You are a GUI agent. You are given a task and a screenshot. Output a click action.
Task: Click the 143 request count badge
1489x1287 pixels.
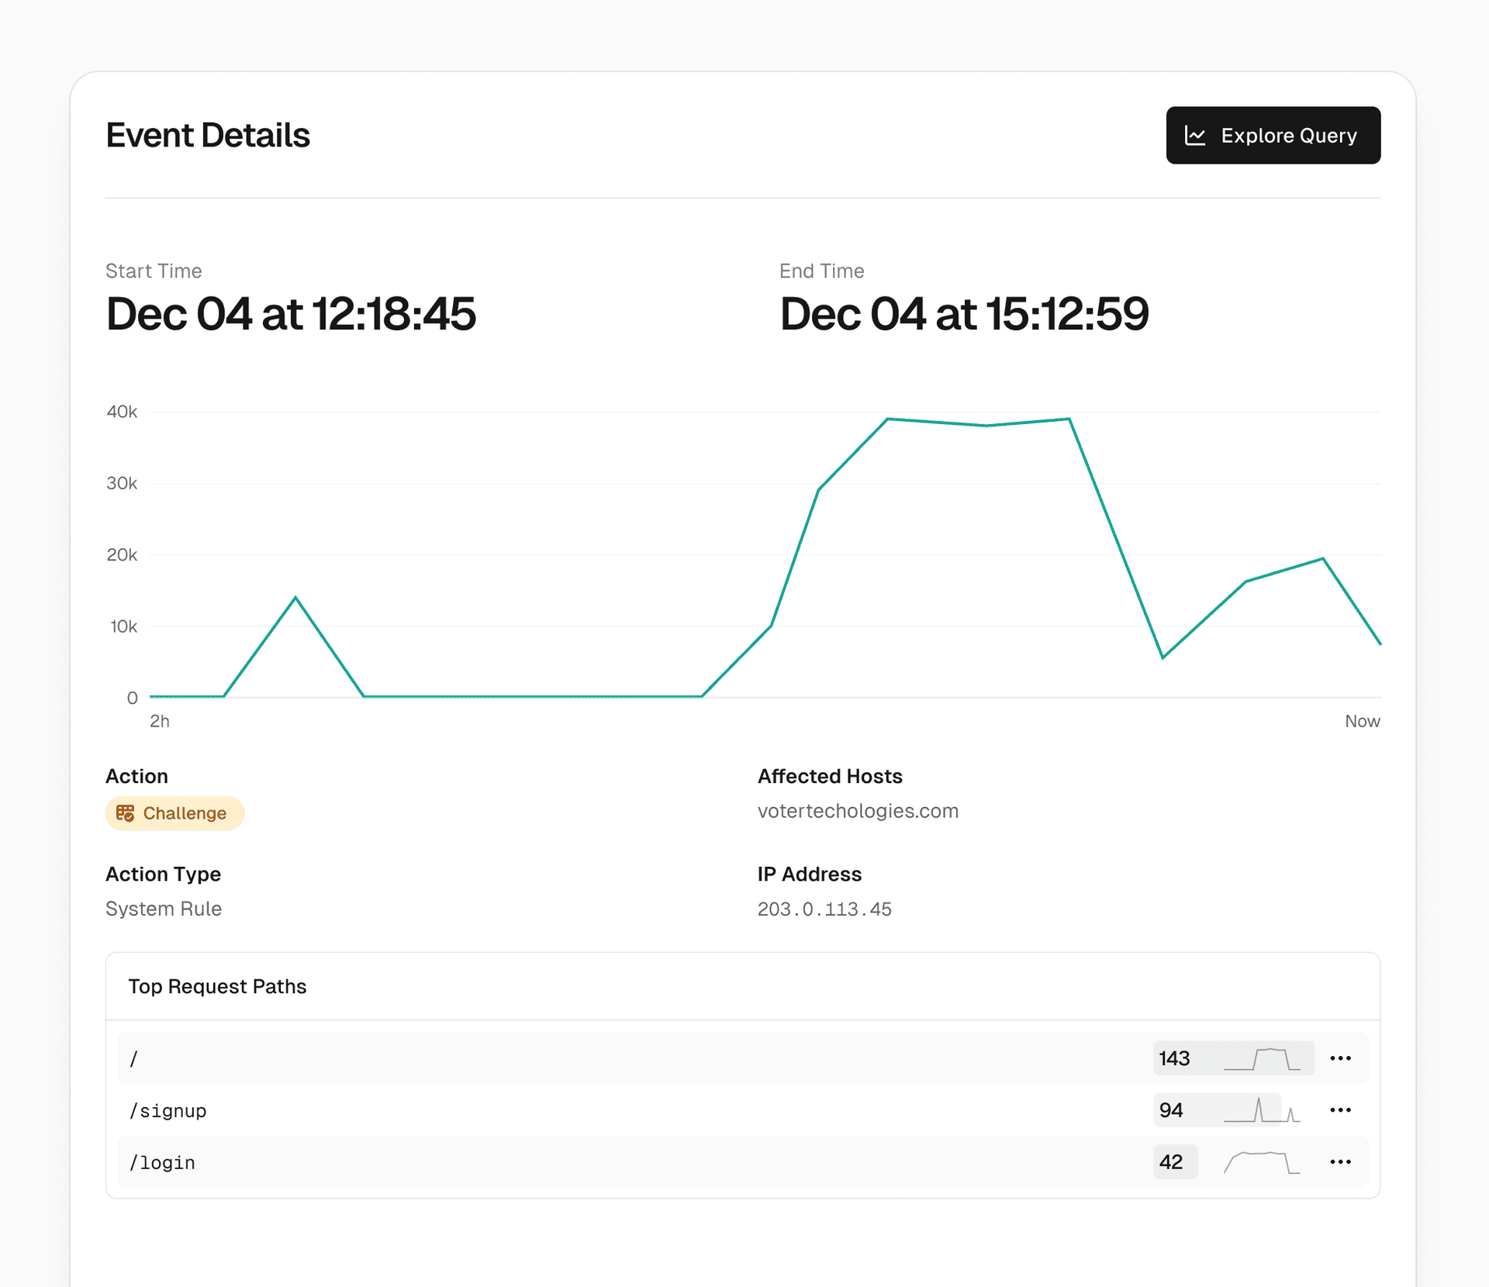(1174, 1059)
